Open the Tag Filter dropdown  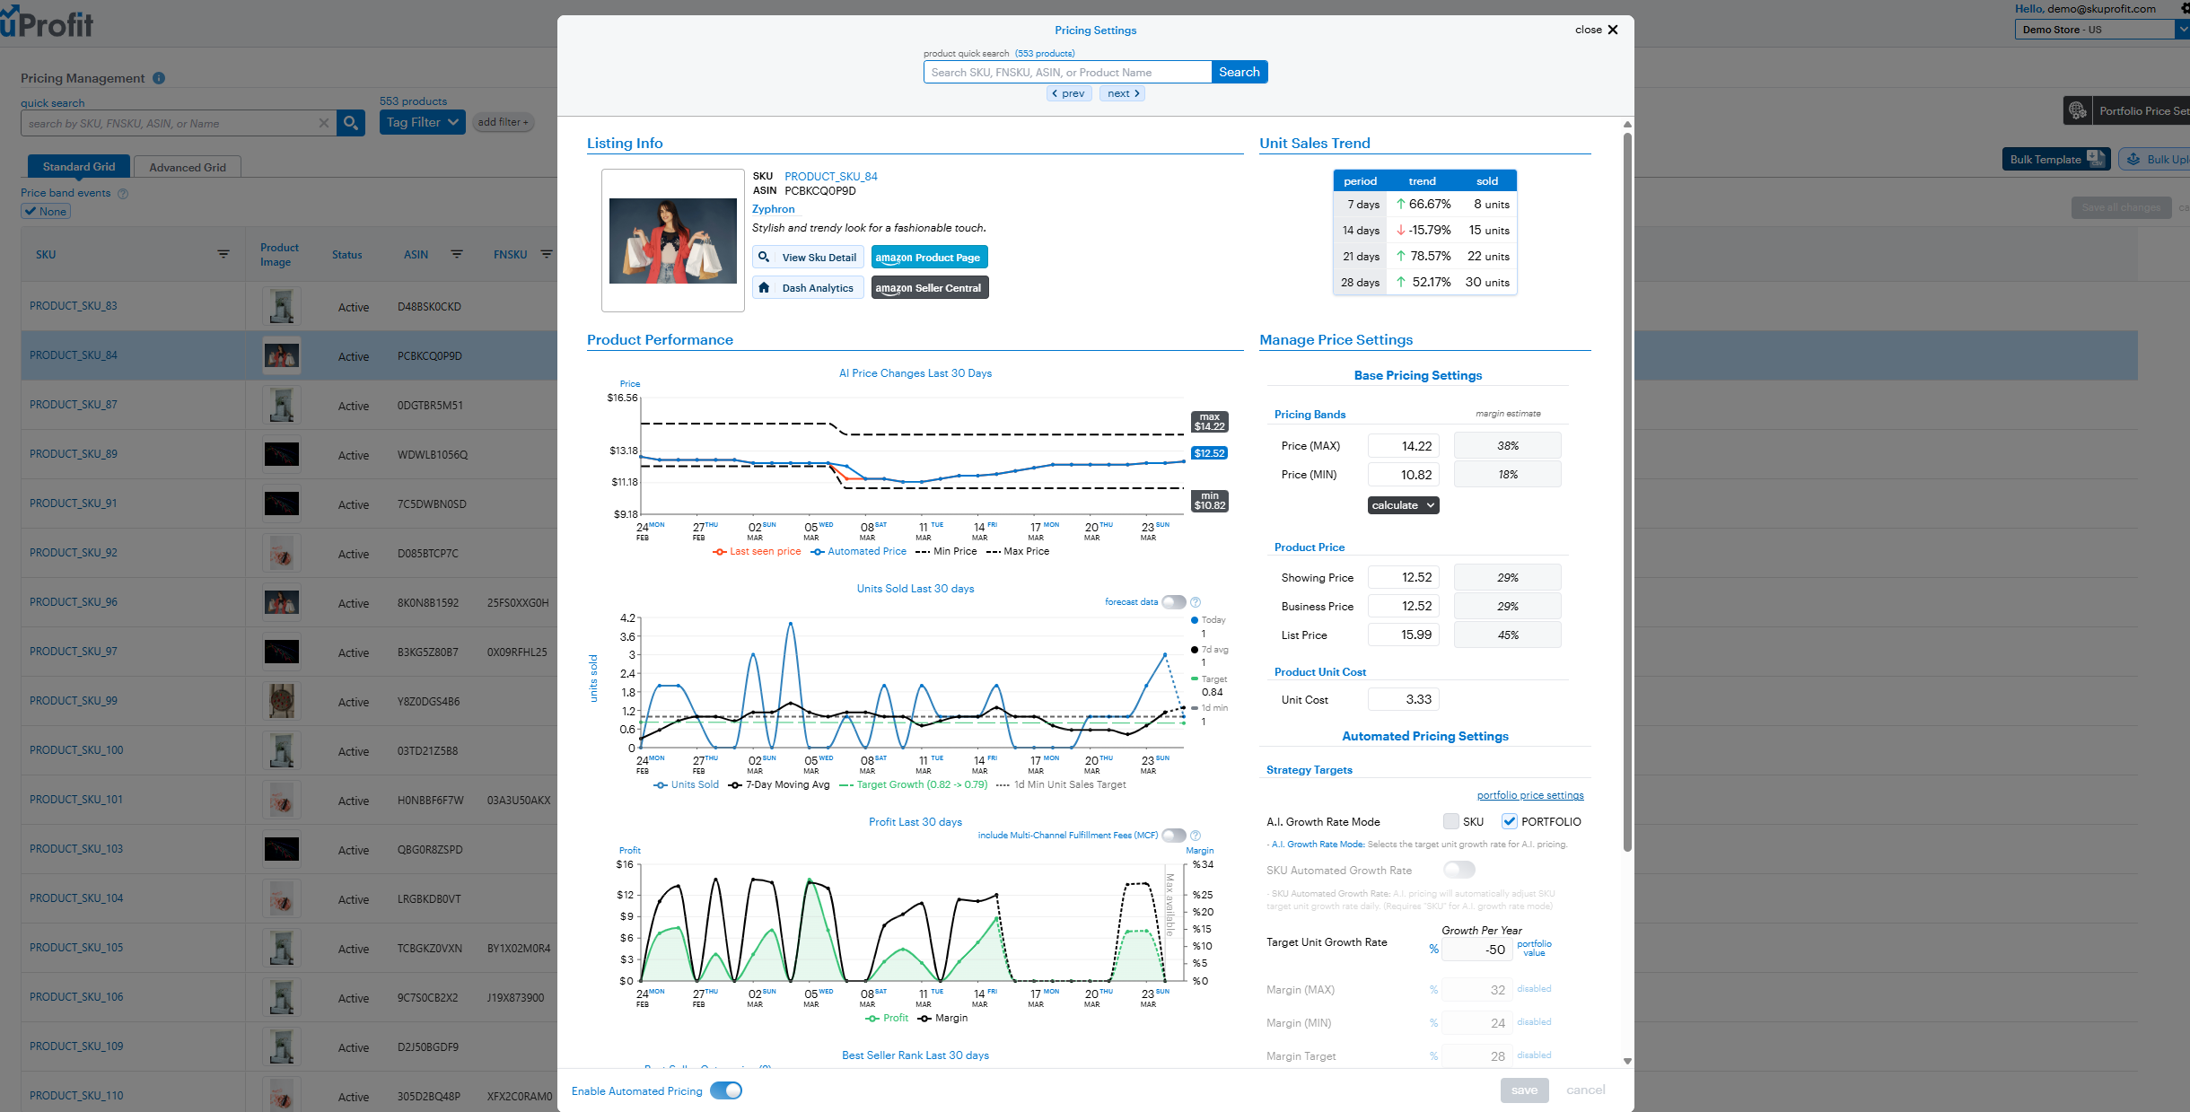click(423, 122)
